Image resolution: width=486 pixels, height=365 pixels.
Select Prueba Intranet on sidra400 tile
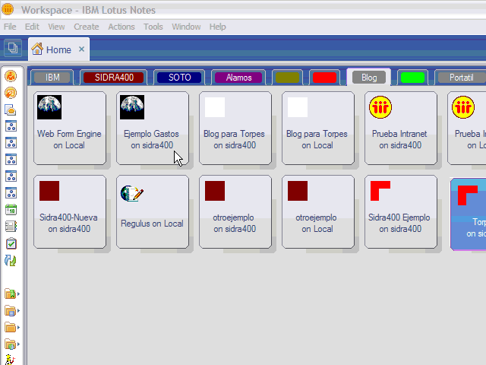pyautogui.click(x=401, y=128)
